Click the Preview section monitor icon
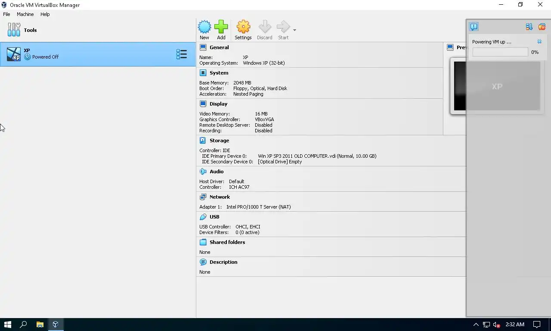 click(450, 47)
